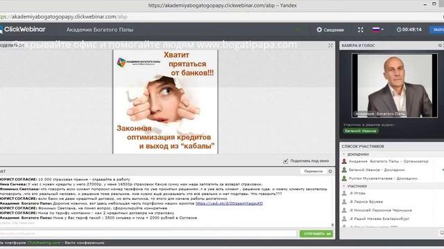Click the clock icon beside 00:49:14

399,30
